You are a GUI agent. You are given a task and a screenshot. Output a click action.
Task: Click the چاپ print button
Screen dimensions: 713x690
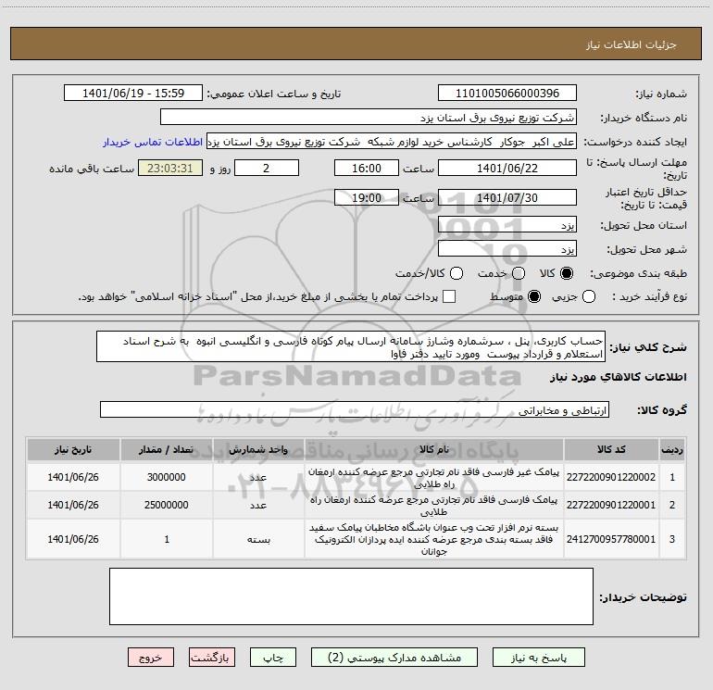pos(273,658)
